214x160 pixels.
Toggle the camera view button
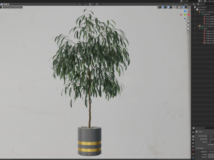coord(188,28)
